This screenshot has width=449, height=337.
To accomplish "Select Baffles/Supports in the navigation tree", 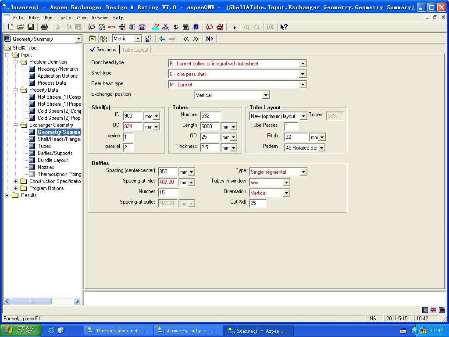I will pos(55,153).
